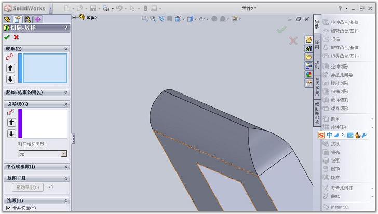Click the Apply Scene icon
The width and height of the screenshot is (378, 214).
pos(223,19)
